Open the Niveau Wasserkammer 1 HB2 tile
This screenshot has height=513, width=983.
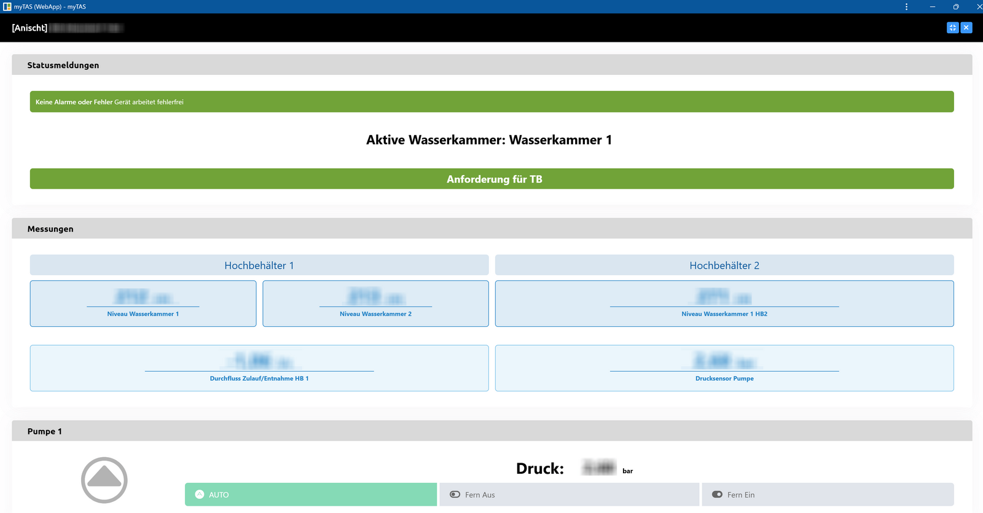click(724, 303)
